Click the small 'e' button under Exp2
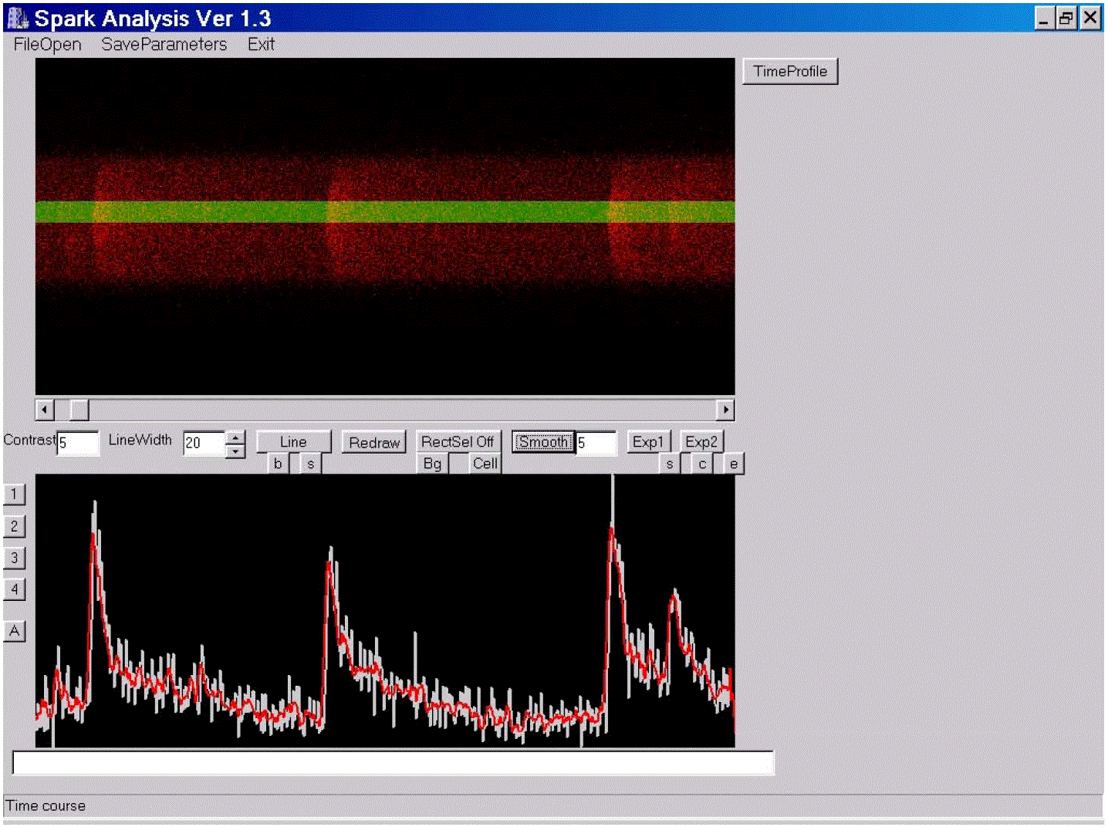 [733, 464]
